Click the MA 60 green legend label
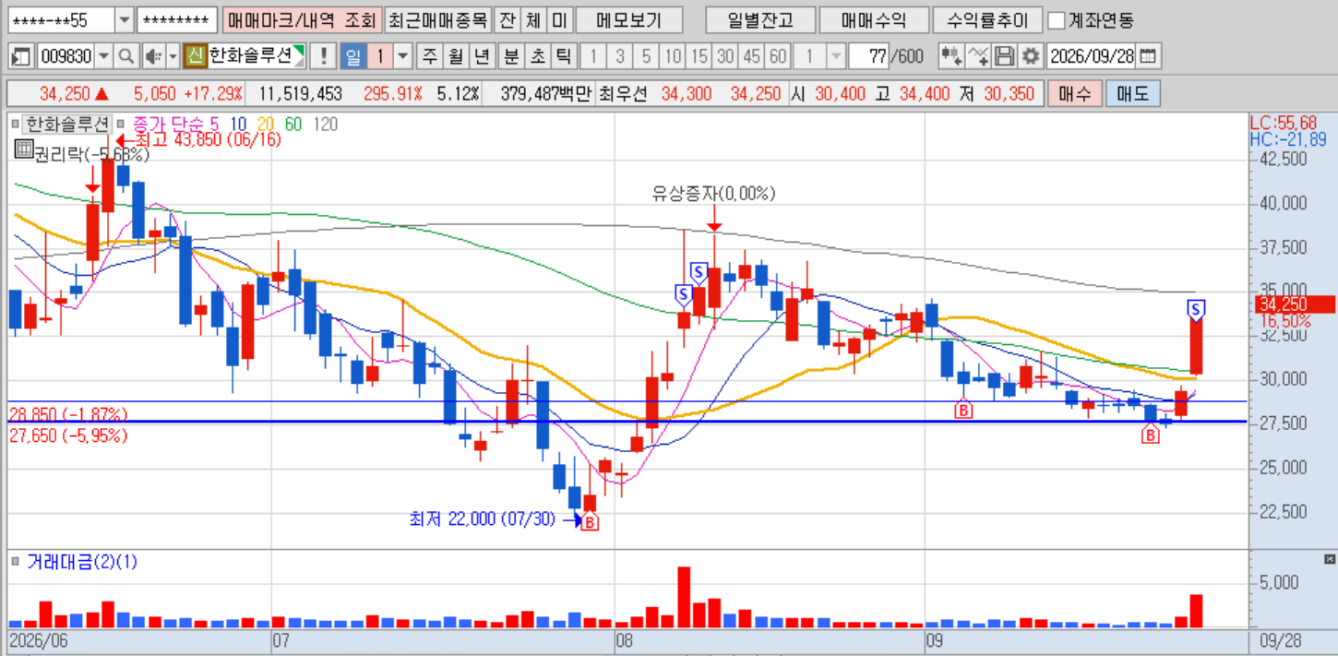Image resolution: width=1338 pixels, height=656 pixels. click(293, 124)
